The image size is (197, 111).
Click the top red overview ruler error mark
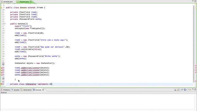(x=195, y=66)
